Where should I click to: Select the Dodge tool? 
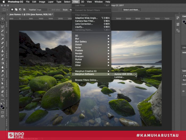click(2, 71)
